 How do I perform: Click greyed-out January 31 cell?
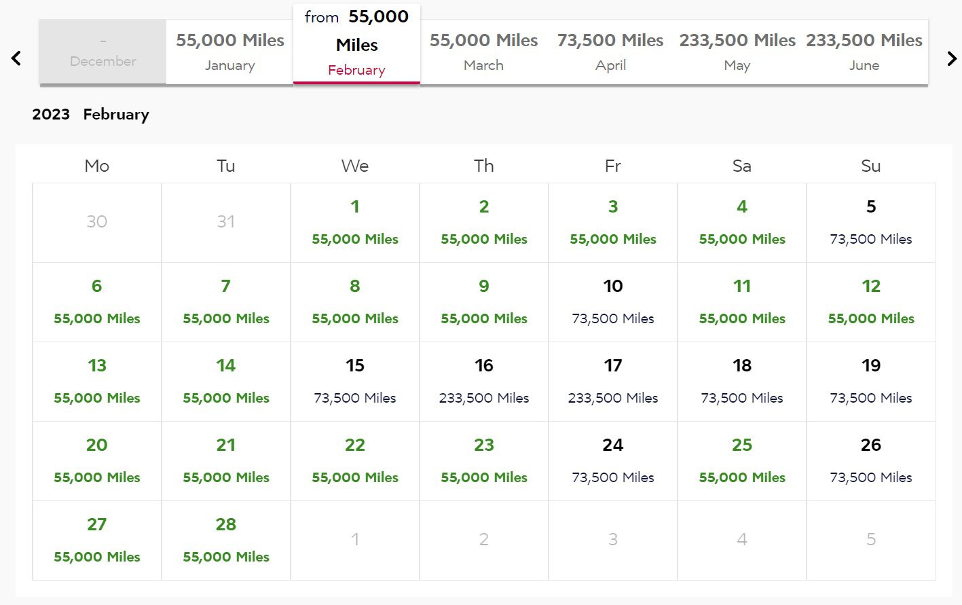(x=226, y=222)
